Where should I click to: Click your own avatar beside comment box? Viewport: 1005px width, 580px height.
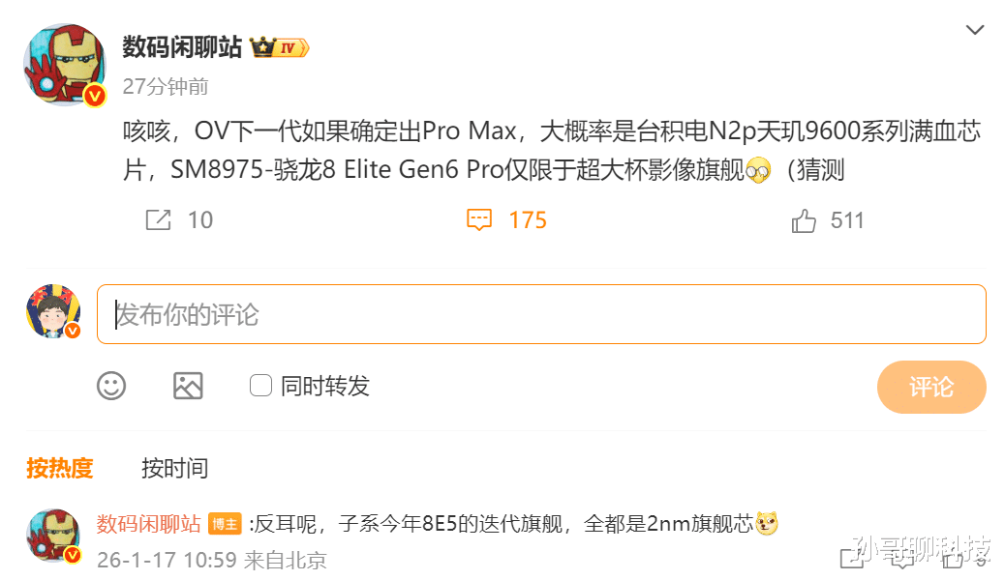tap(53, 312)
